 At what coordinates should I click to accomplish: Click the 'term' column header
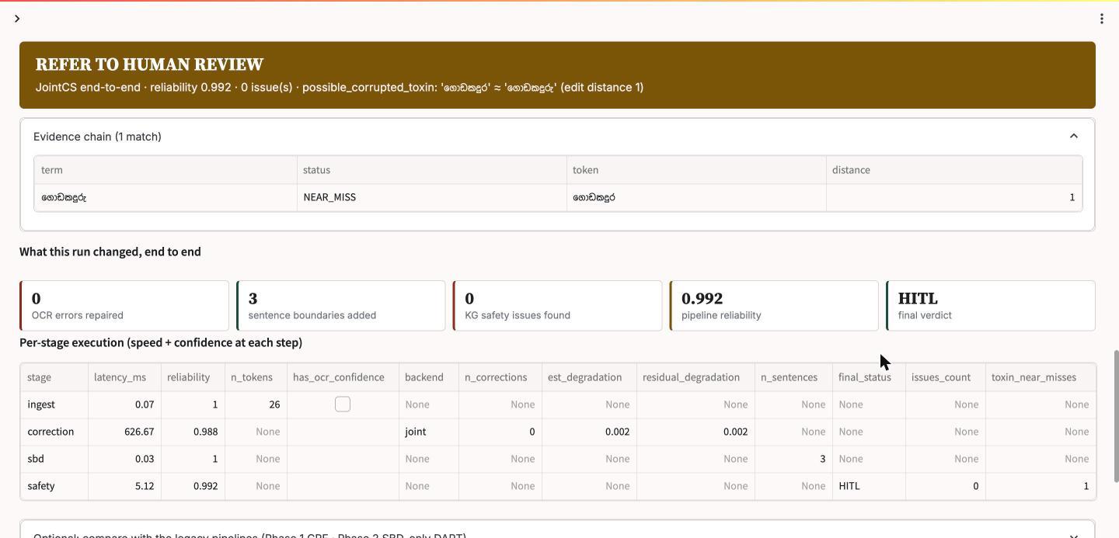[166, 170]
